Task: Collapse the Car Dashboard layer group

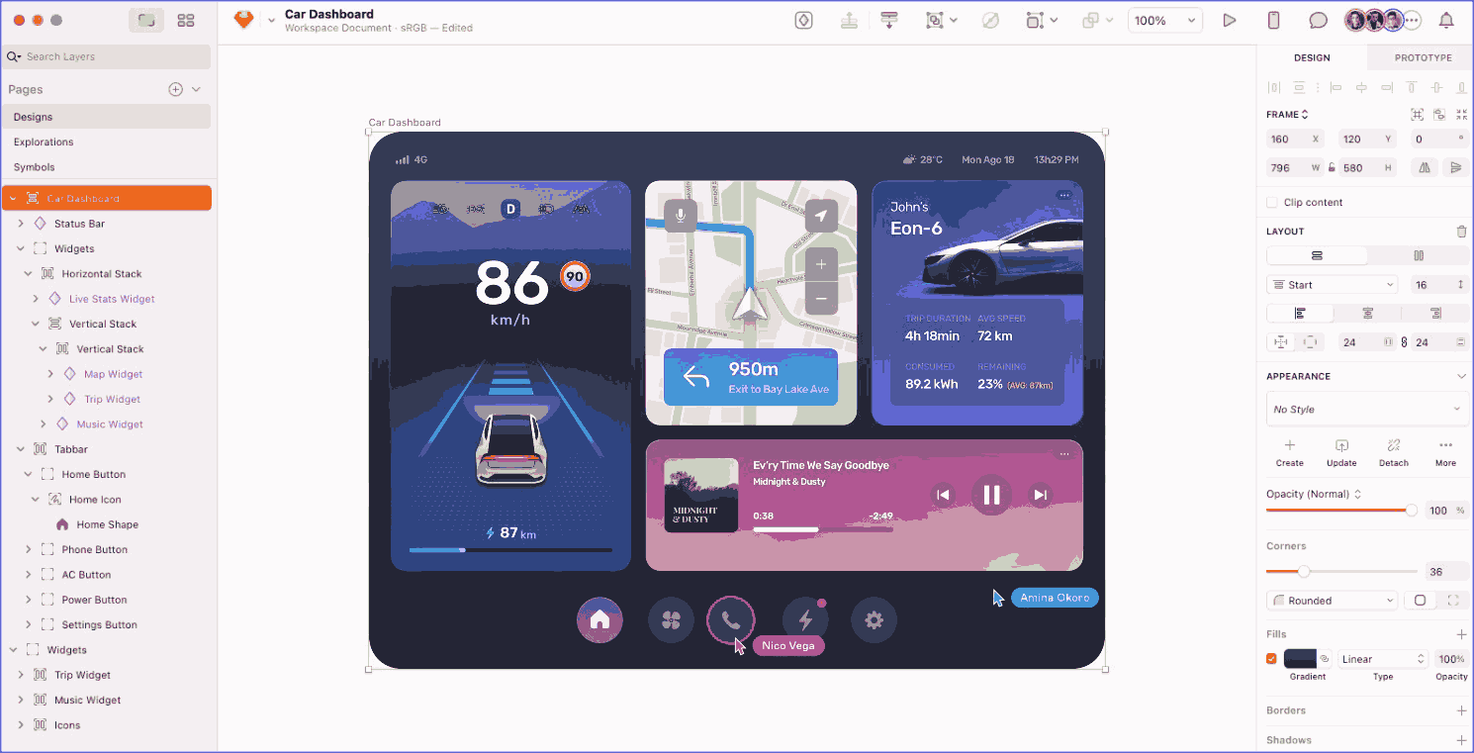Action: coord(13,198)
